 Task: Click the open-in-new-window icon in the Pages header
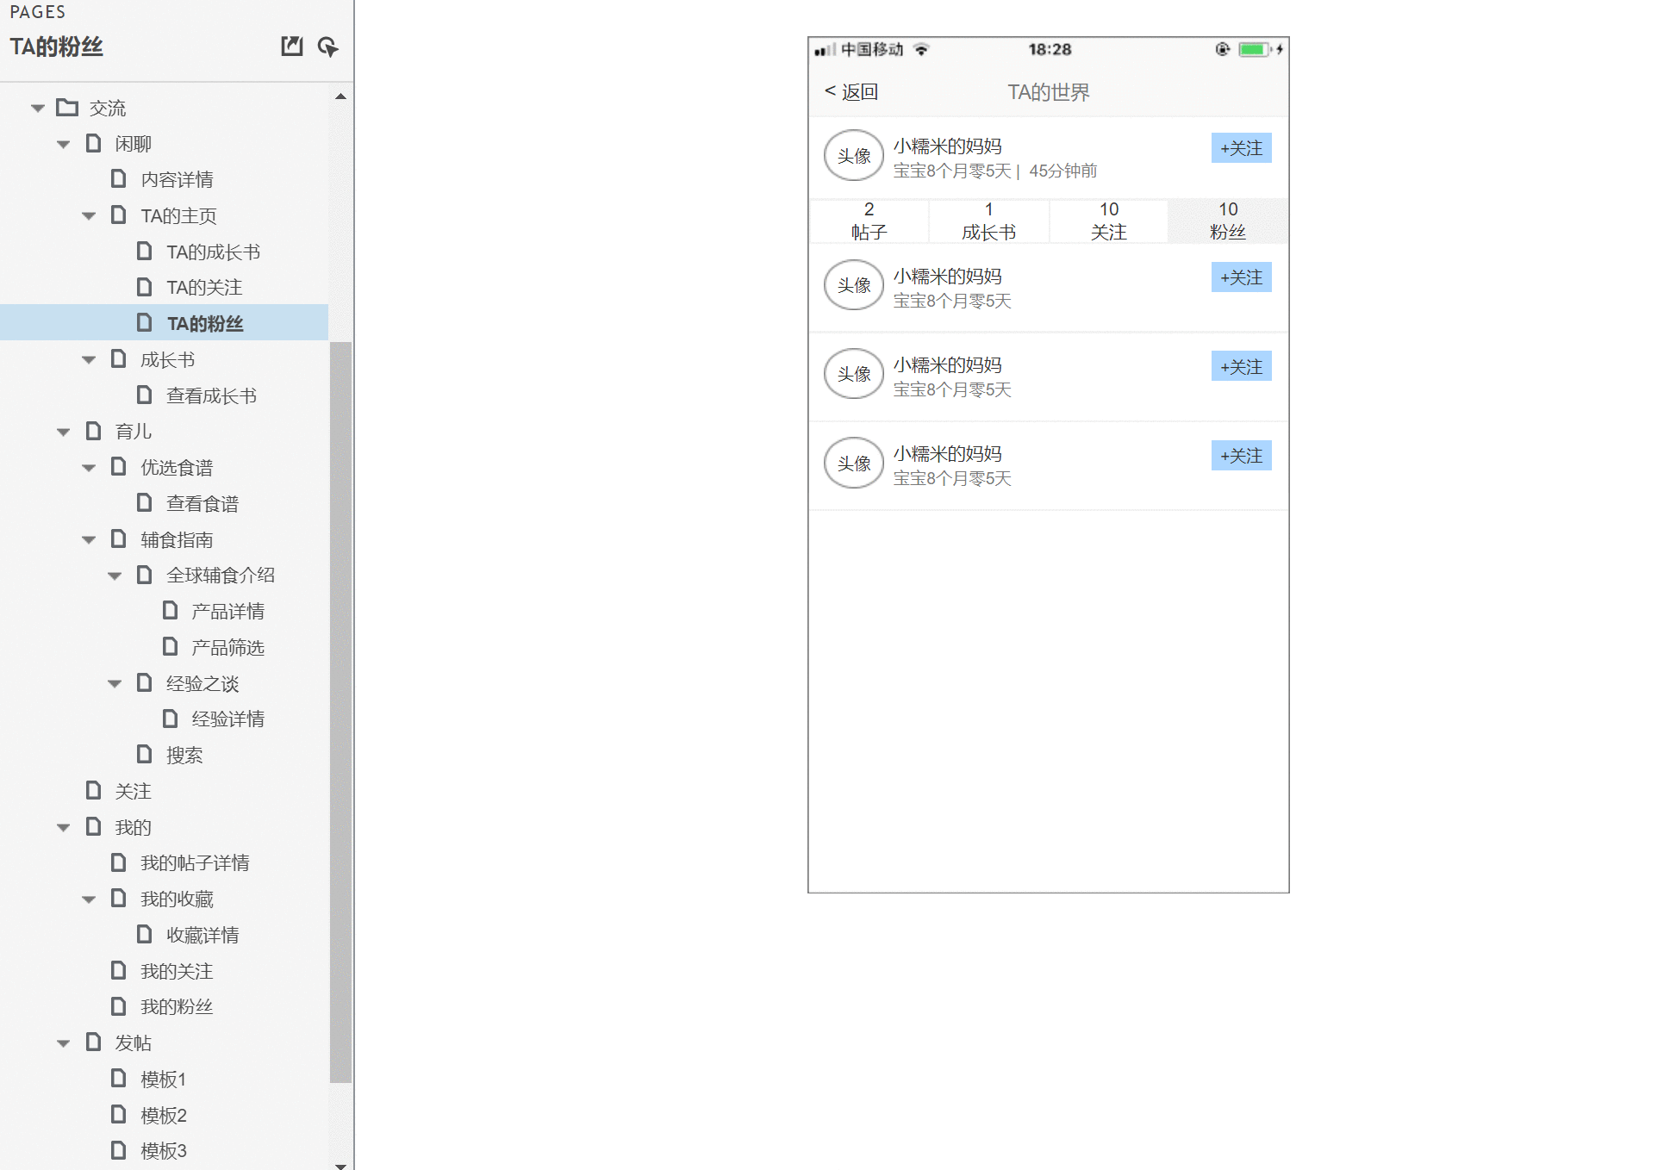(292, 47)
